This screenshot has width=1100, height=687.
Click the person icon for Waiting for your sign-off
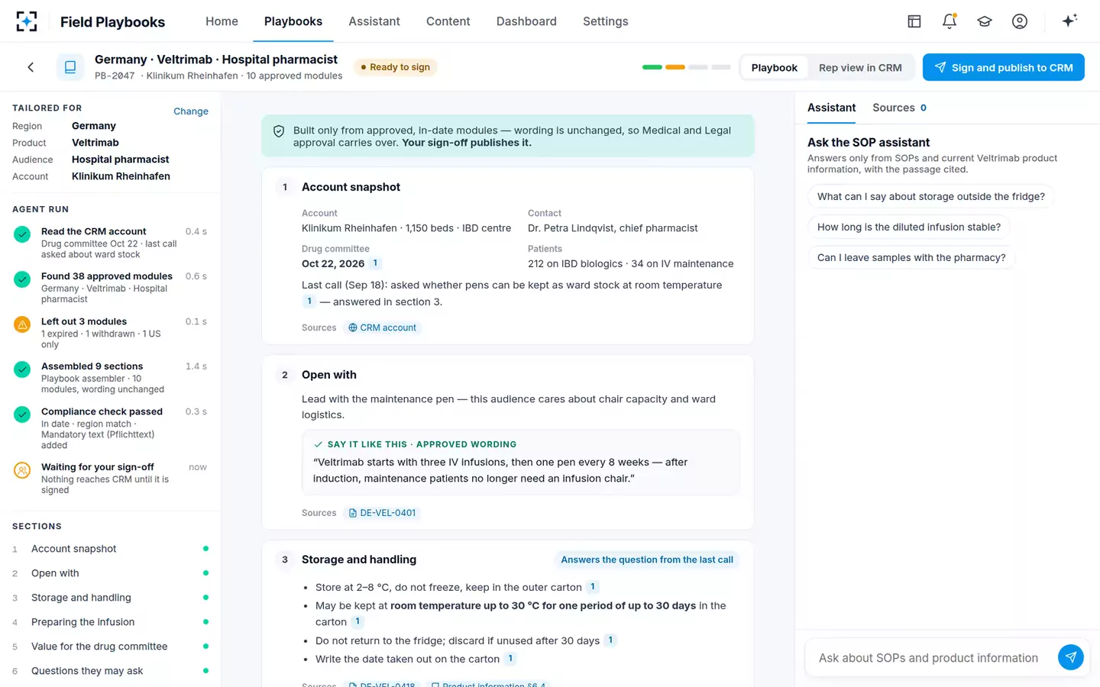click(22, 470)
